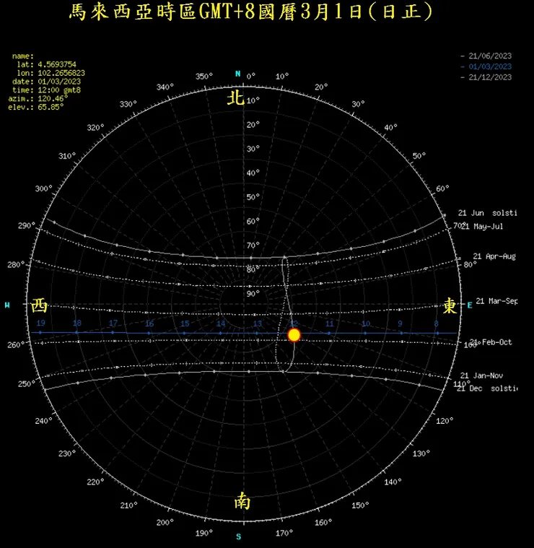Click the 21 Dec solstice path label
Viewport: 534px width, 548px height.
pos(487,388)
